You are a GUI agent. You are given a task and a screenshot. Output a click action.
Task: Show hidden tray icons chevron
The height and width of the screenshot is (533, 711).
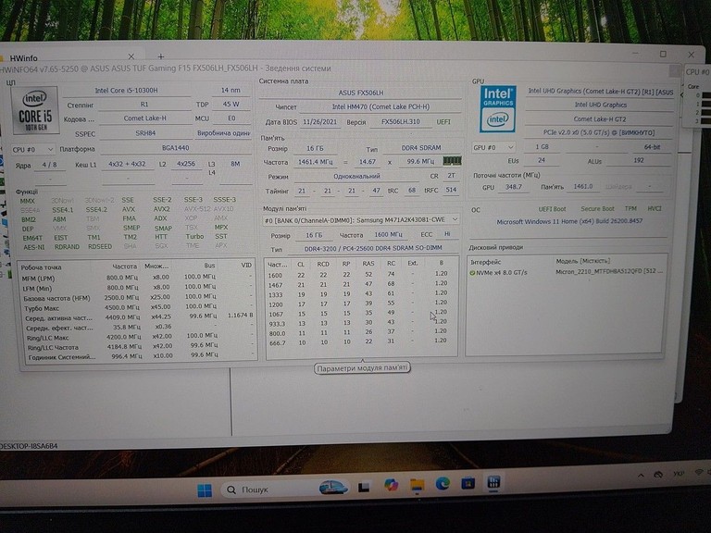[x=641, y=475]
